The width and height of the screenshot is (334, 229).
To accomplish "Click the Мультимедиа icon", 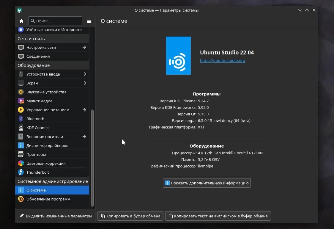I will tap(21, 101).
